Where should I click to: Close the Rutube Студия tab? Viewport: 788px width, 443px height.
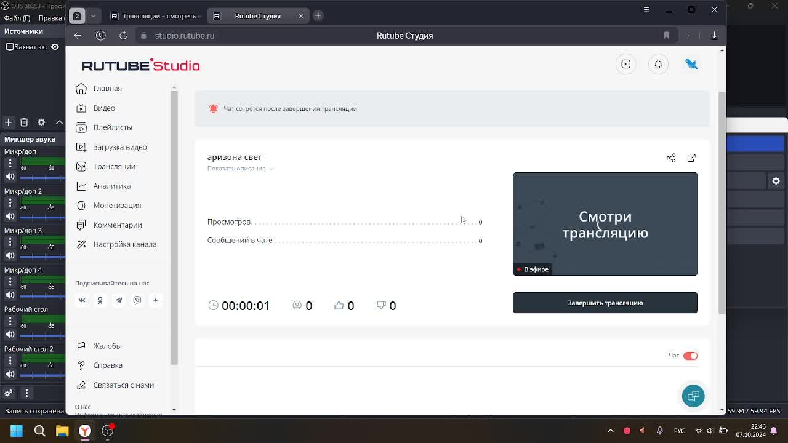tap(300, 16)
